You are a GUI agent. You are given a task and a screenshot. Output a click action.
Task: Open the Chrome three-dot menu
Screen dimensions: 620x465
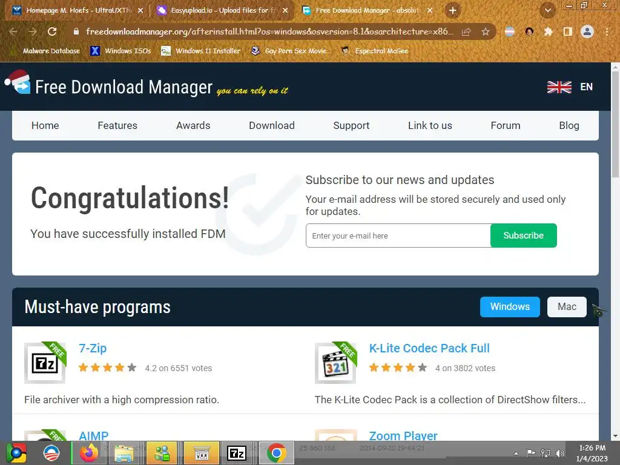click(607, 31)
